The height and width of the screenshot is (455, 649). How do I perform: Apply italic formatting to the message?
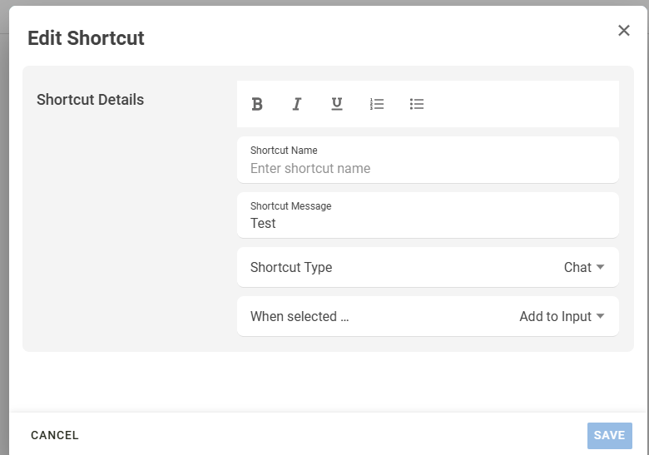[x=296, y=104]
